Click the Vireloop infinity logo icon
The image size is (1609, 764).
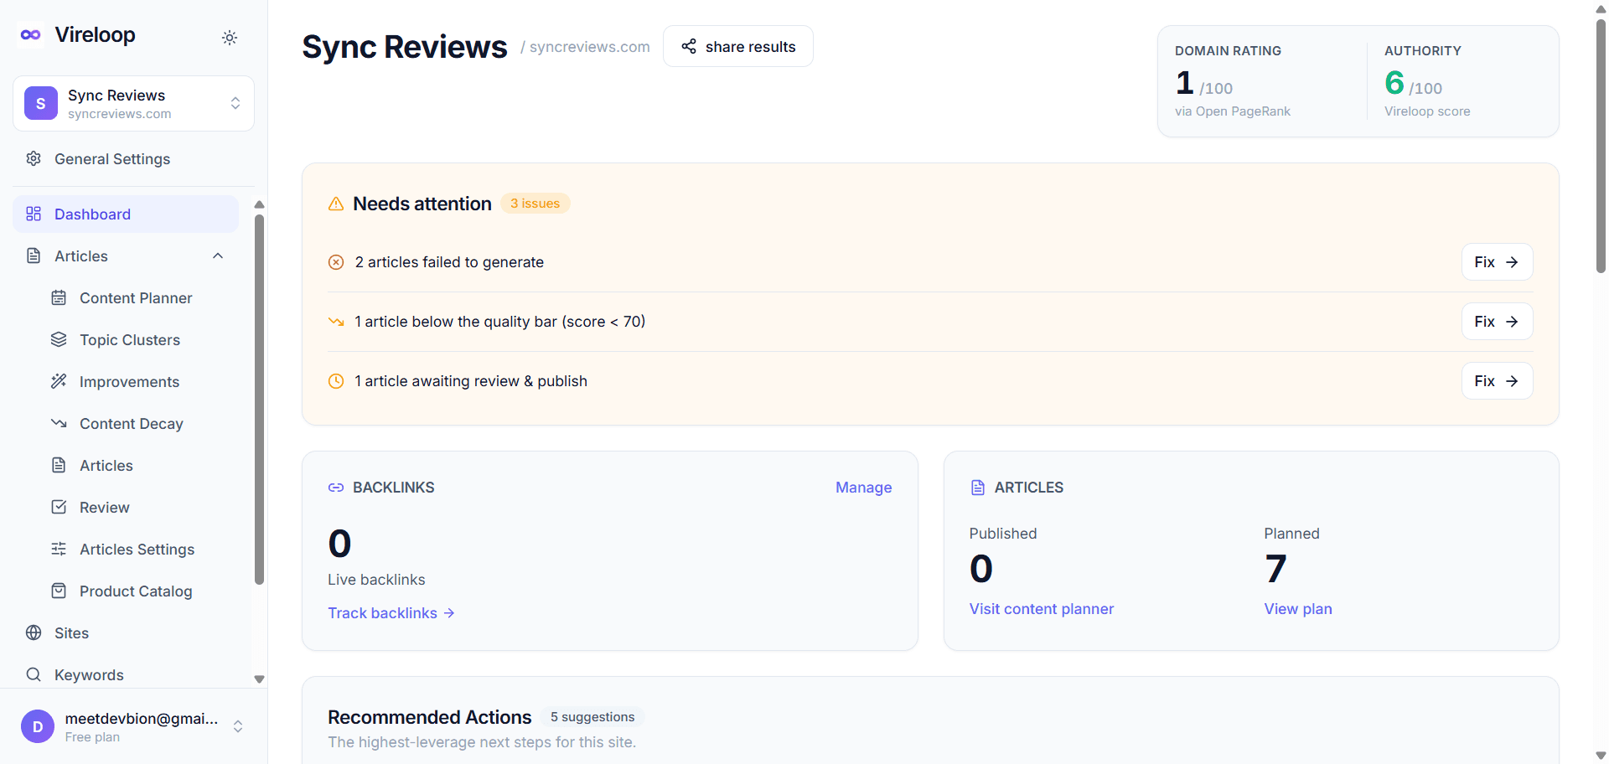click(x=31, y=35)
